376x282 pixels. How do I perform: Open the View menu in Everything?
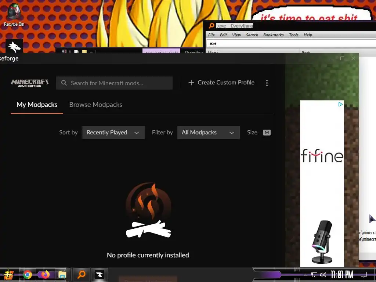click(x=236, y=35)
